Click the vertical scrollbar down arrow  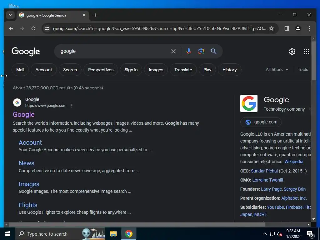pos(313,219)
